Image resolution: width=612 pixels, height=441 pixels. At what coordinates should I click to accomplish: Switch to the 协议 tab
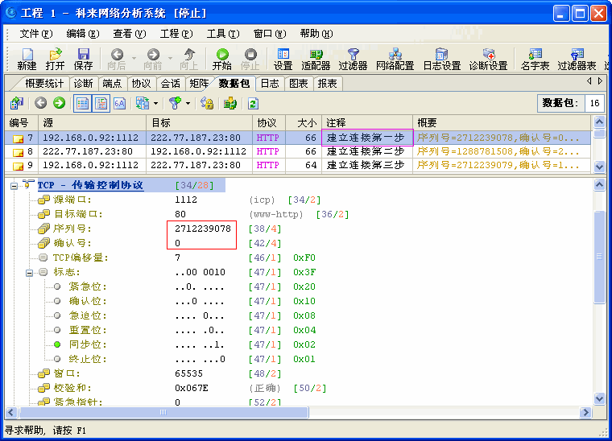(x=141, y=84)
